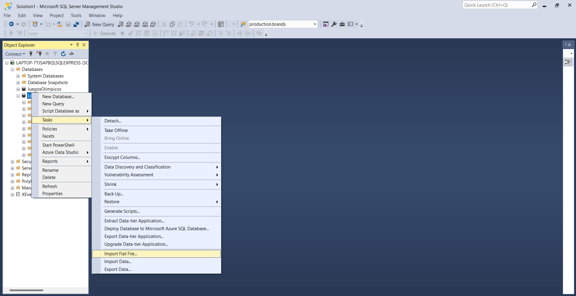This screenshot has width=576, height=296.
Task: Click Generate Scripts in the Tasks submenu
Action: (x=122, y=211)
